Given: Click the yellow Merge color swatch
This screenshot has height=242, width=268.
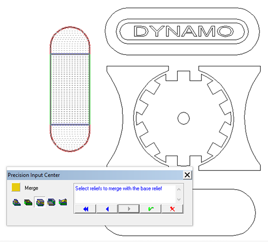Looking at the screenshot, I should tap(16, 187).
